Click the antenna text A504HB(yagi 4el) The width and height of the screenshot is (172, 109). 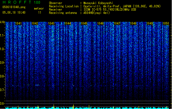(97, 13)
